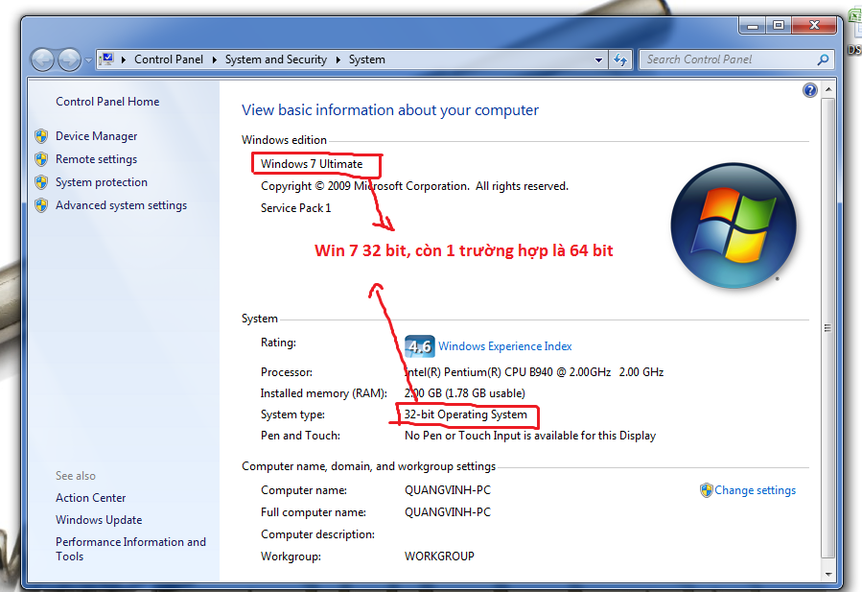
Task: Open Help with the blue question mark
Action: pos(810,90)
